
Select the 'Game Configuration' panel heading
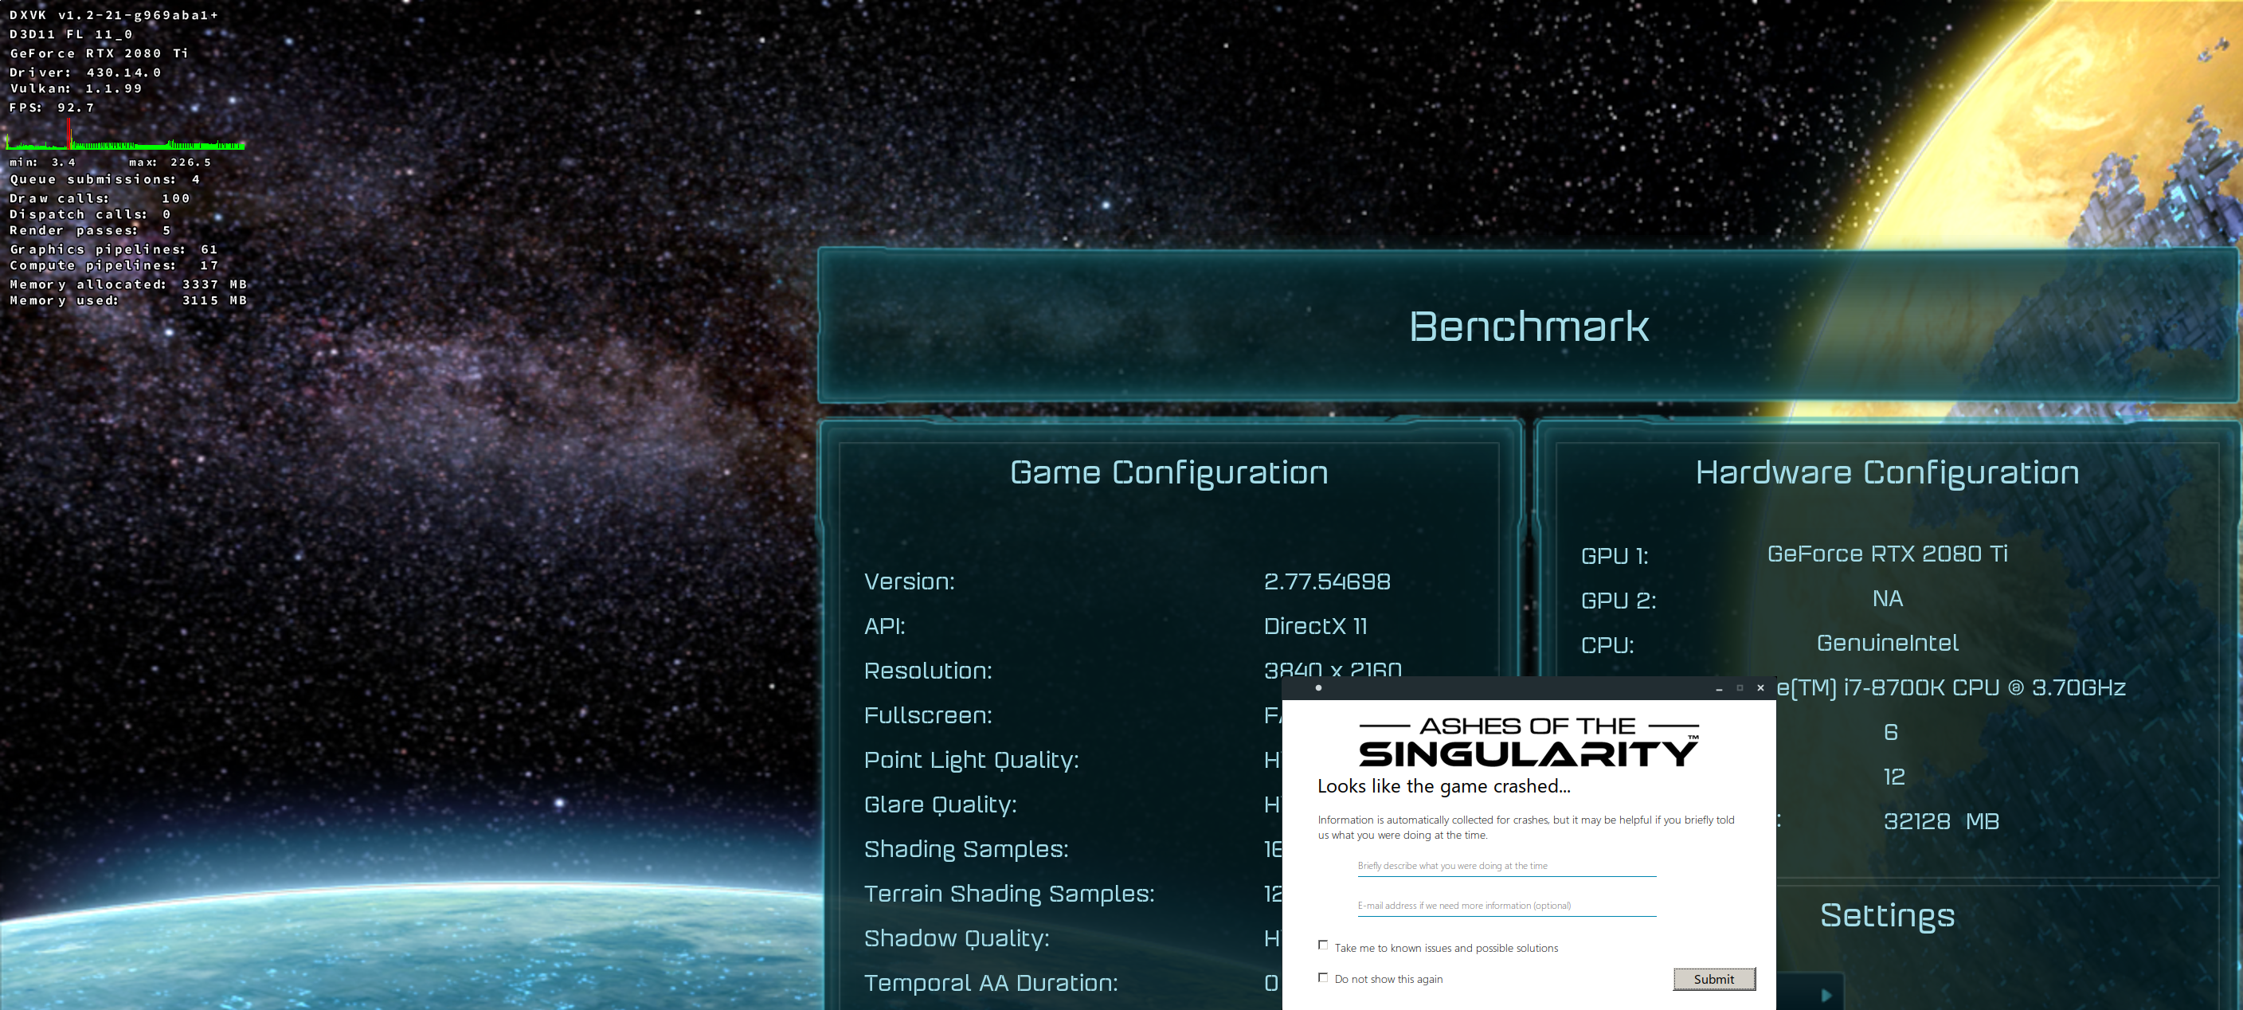(x=1168, y=473)
